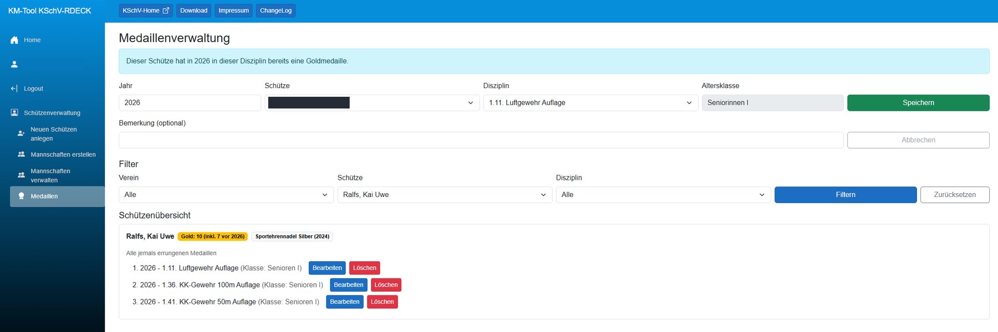Delete the Luftgewehr Auflage medal entry
This screenshot has height=332, width=998.
tap(365, 268)
